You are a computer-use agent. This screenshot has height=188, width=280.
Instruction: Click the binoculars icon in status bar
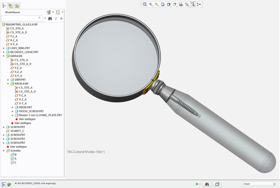207,184
